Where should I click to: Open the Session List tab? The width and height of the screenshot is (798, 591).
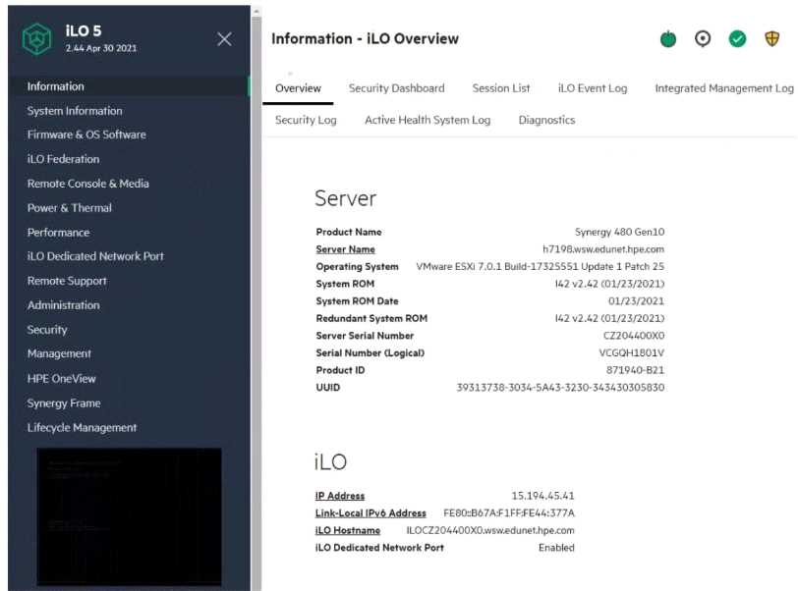[500, 88]
